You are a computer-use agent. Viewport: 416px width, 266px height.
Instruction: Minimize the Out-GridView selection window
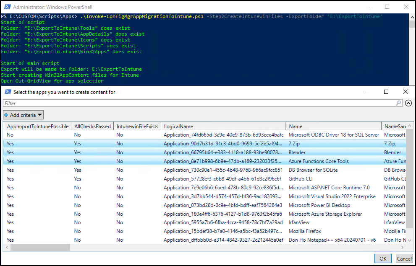[x=367, y=92]
